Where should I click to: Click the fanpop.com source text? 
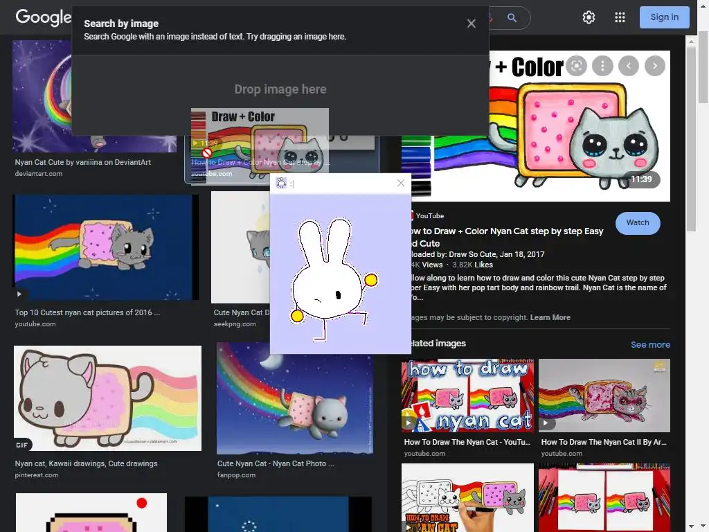(x=237, y=475)
